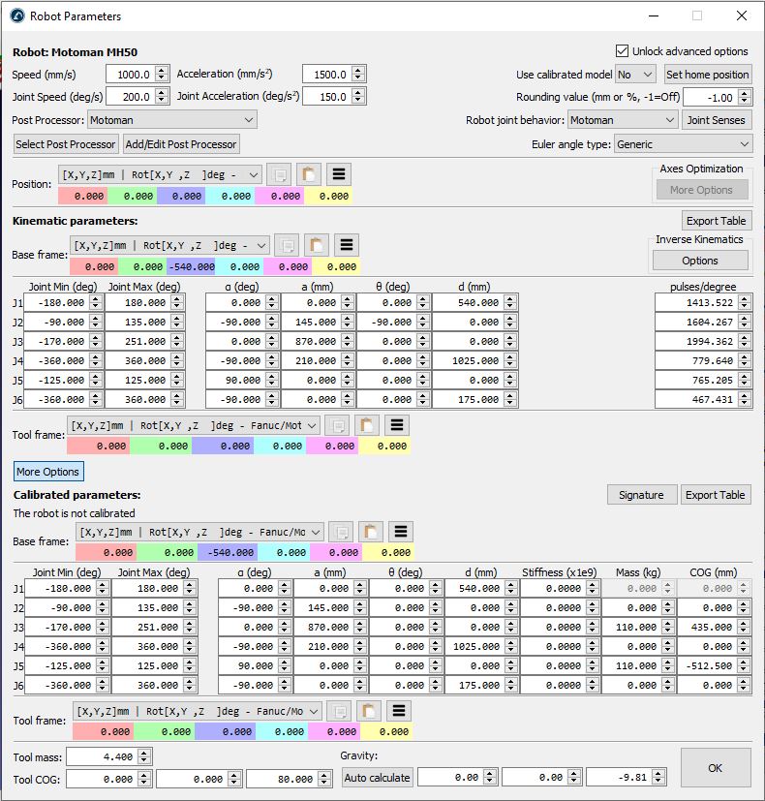Screen dimensions: 765x801
Task: Expand the Use calibrated model dropdown
Action: click(635, 75)
